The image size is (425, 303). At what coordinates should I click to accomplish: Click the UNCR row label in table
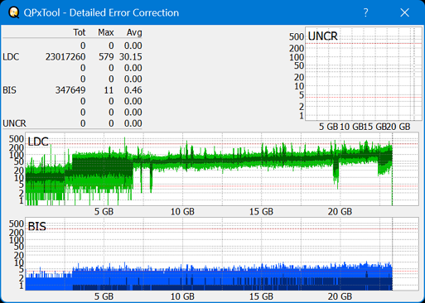[14, 123]
